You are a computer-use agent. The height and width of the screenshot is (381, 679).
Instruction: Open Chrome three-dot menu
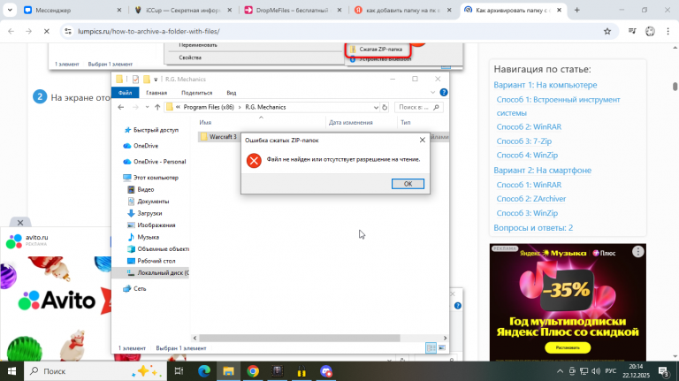coord(668,31)
